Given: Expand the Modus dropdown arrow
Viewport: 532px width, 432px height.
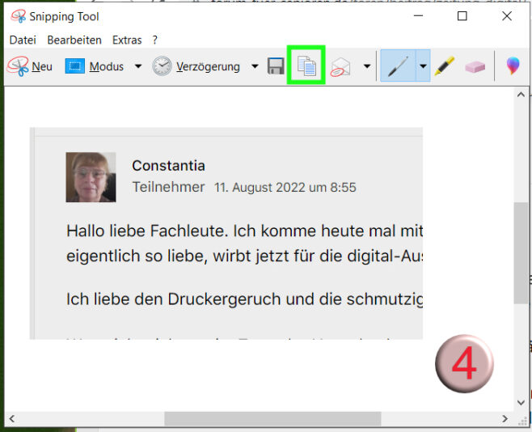Looking at the screenshot, I should [137, 67].
